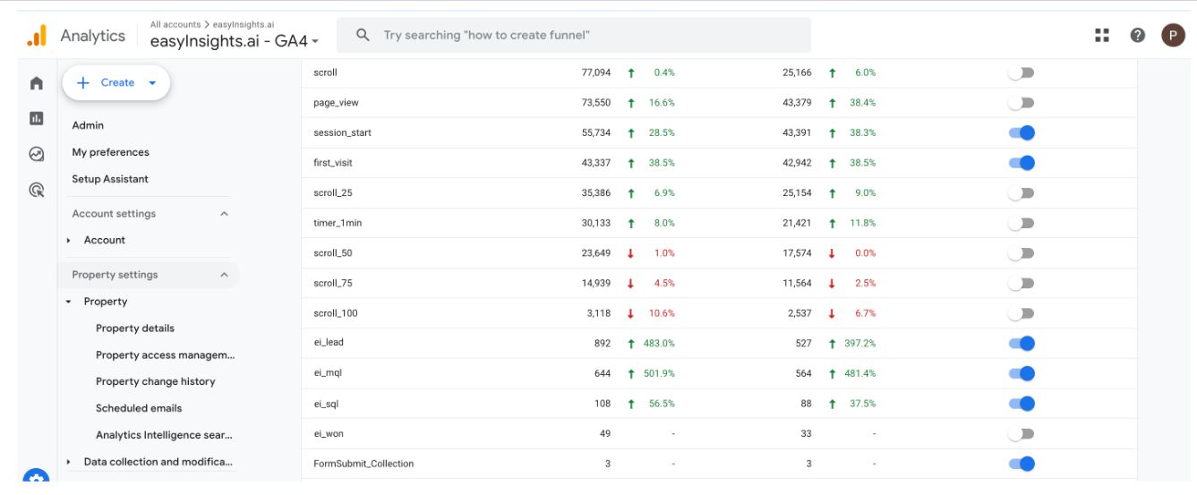The width and height of the screenshot is (1197, 495).
Task: Open the user profile avatar
Action: [1173, 35]
